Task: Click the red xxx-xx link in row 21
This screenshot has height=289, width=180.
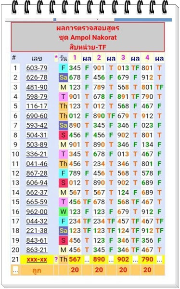Action: click(x=37, y=260)
